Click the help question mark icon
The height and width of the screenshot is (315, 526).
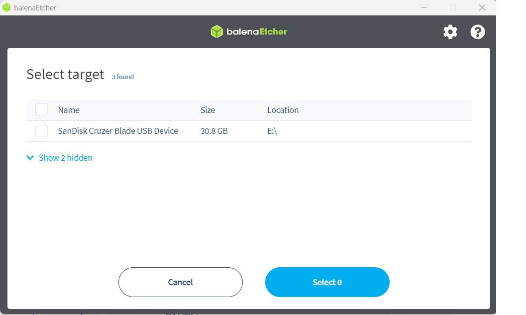(478, 32)
